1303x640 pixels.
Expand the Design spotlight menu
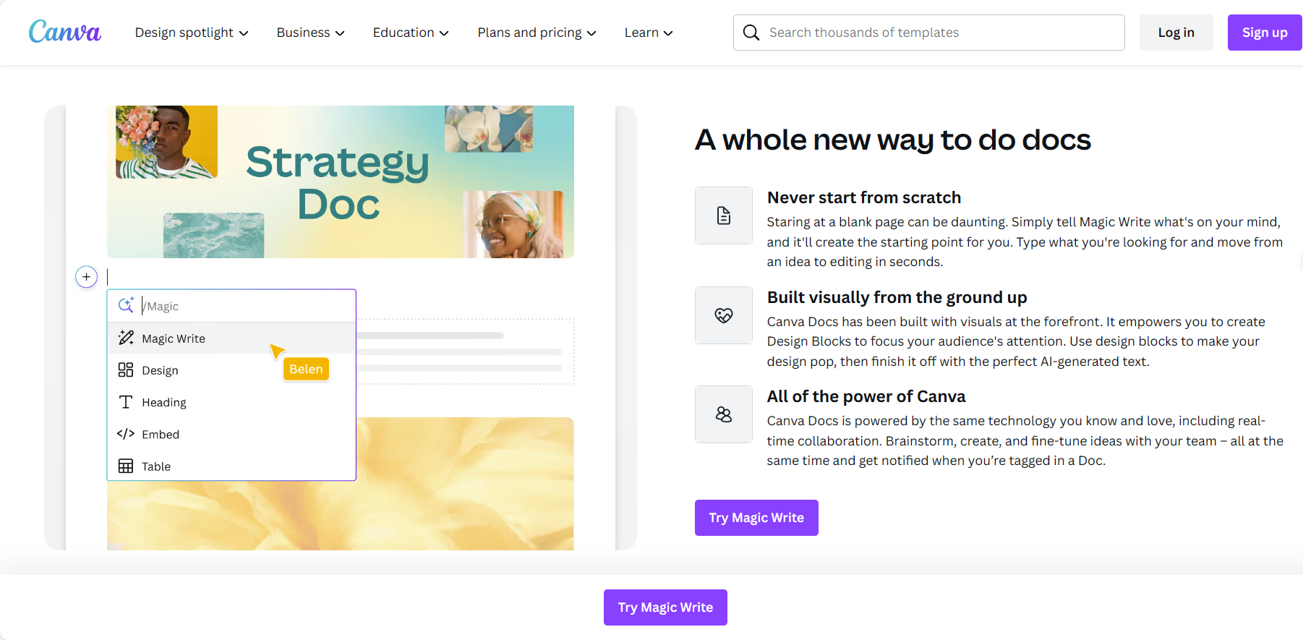[x=192, y=33]
